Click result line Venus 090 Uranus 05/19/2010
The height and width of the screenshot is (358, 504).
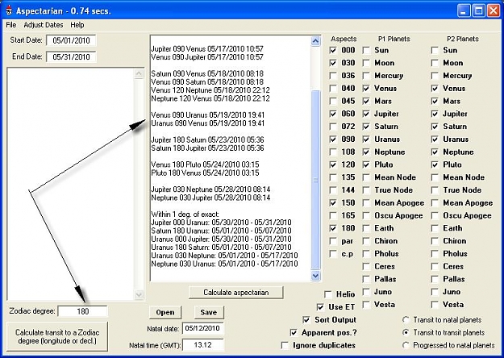click(207, 115)
